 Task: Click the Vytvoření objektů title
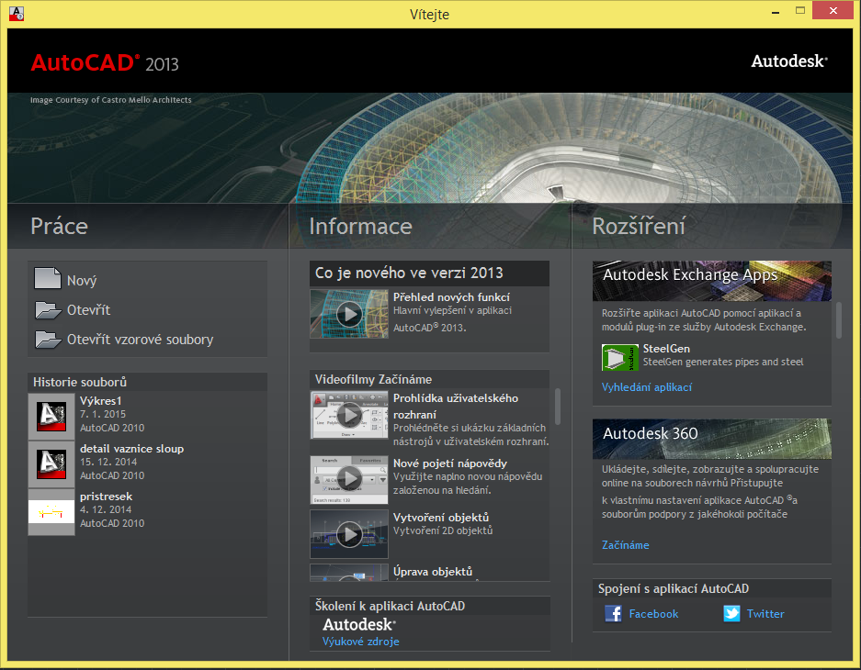pos(441,517)
